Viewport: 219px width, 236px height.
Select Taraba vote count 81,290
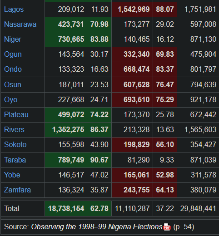click(139, 160)
